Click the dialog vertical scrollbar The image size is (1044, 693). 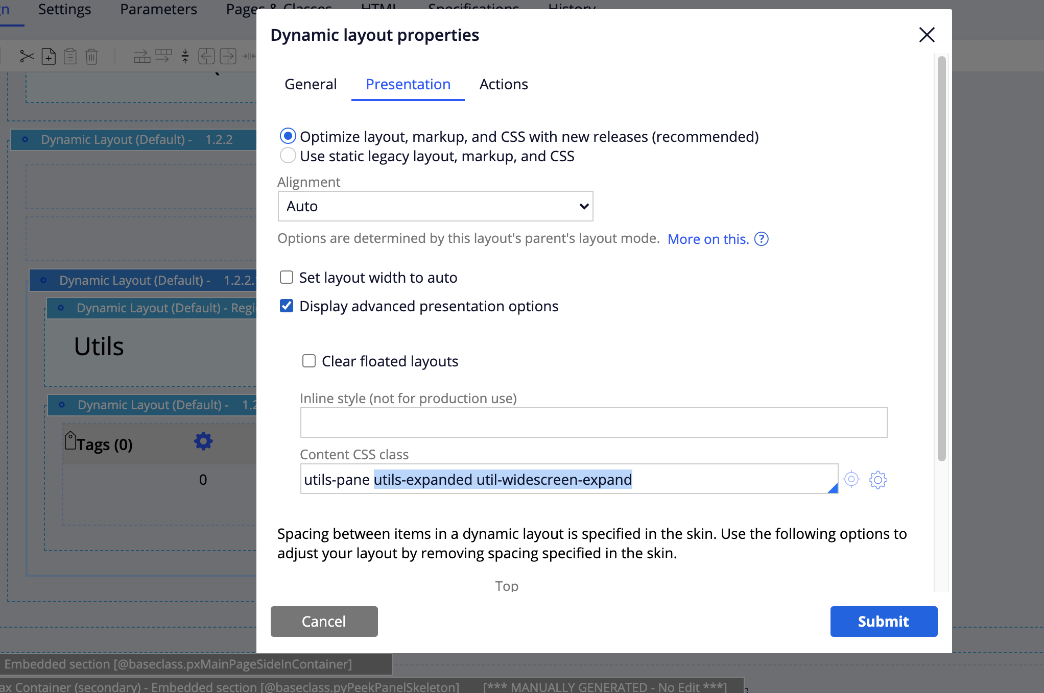click(942, 258)
